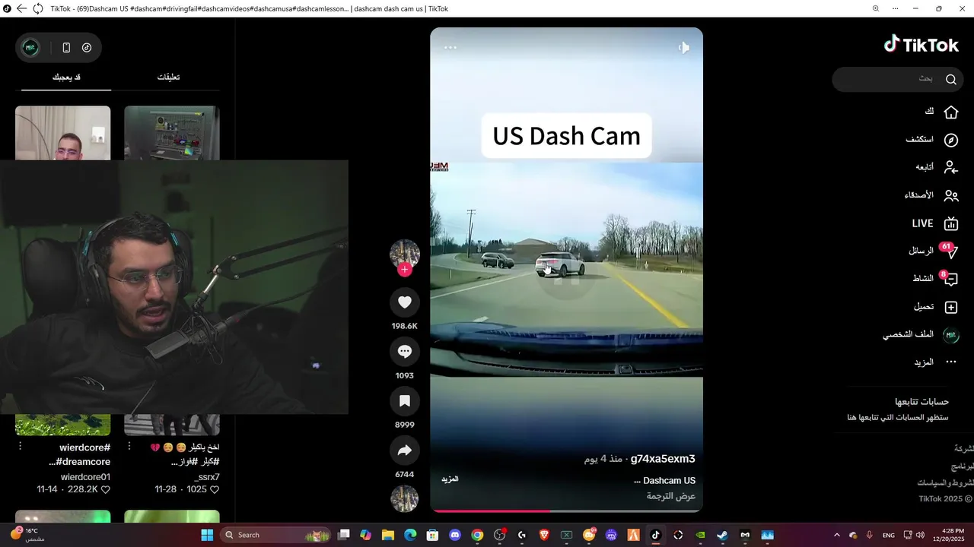
Task: Open profile avatar in top-left pill
Action: click(x=30, y=47)
